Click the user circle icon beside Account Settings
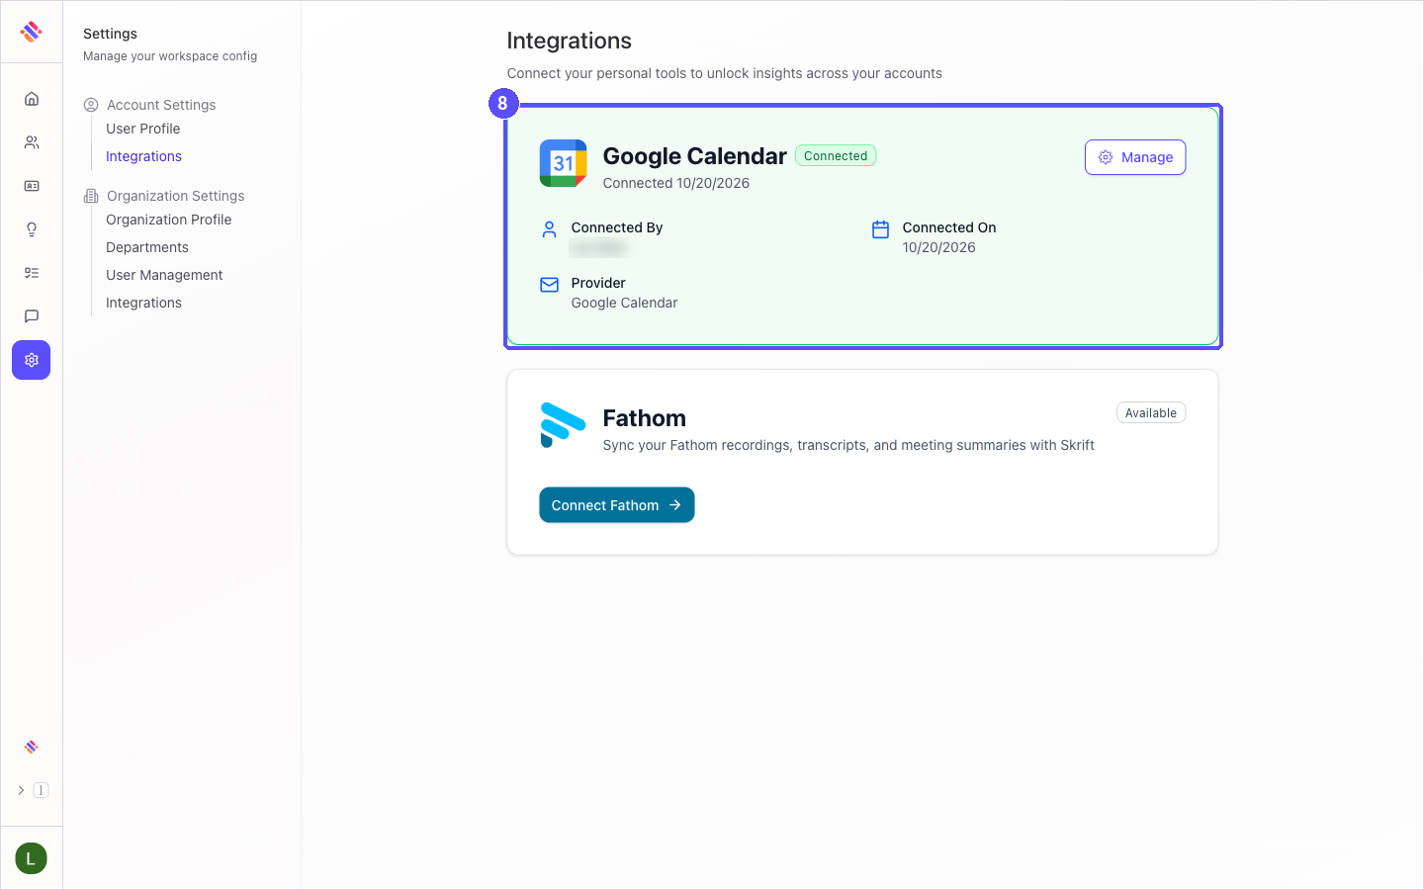The image size is (1424, 890). 91,105
